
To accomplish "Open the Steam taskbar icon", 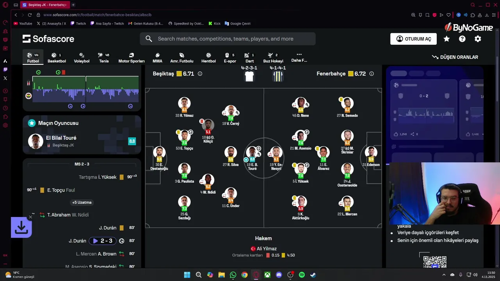I will [x=313, y=275].
